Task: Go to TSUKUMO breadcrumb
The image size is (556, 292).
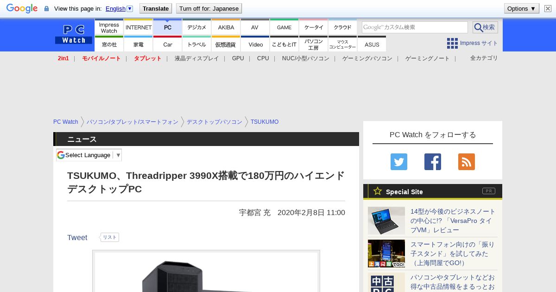Action: pyautogui.click(x=265, y=122)
